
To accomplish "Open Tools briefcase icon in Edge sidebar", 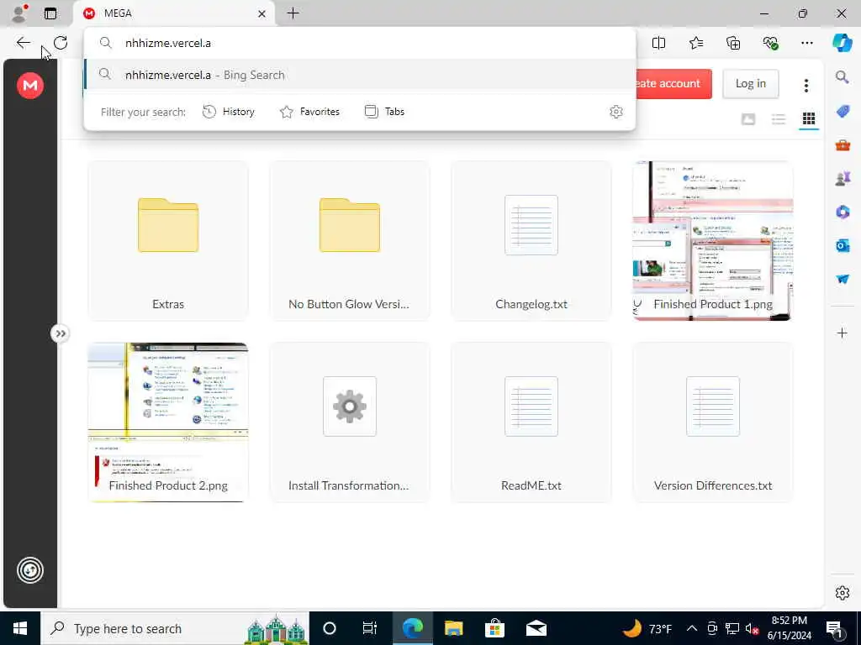I will 843,145.
